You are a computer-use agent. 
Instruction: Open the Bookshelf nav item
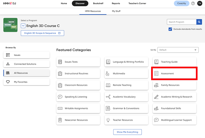point(98,3)
